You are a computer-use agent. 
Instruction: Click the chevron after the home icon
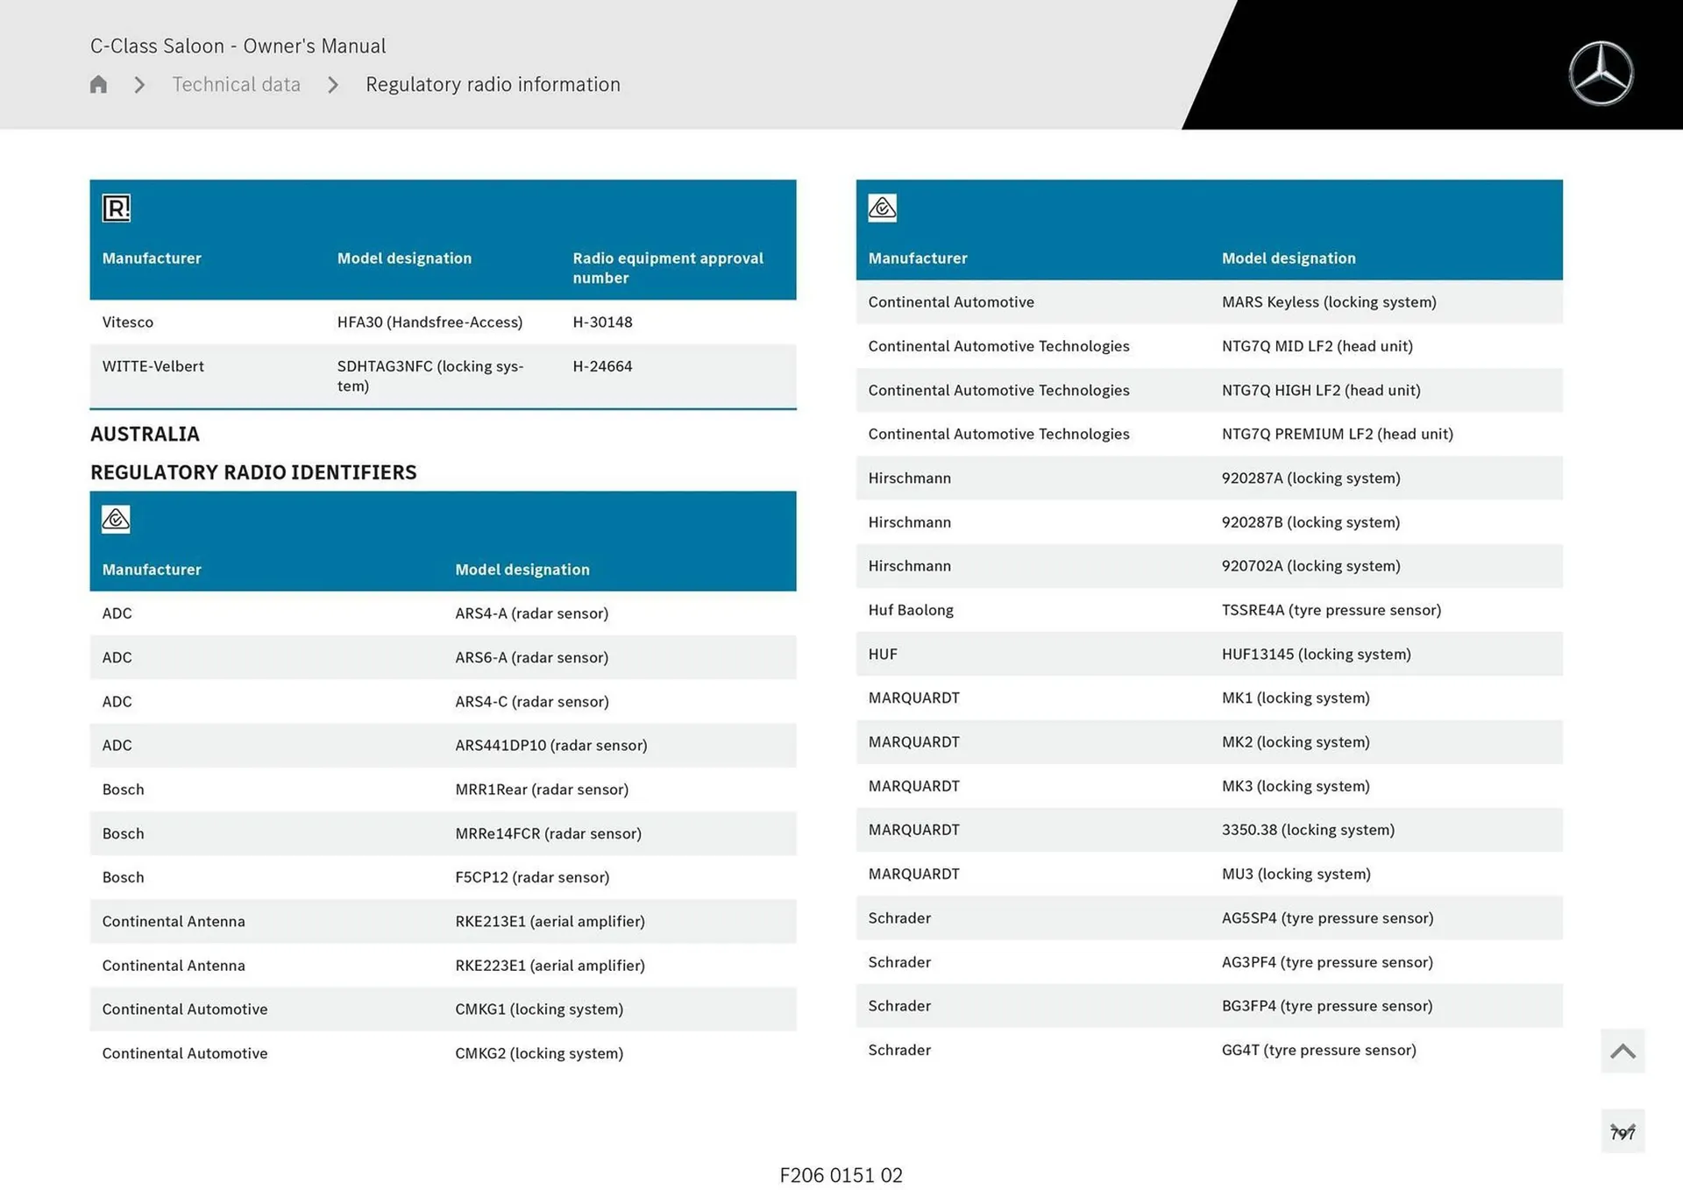pyautogui.click(x=139, y=85)
